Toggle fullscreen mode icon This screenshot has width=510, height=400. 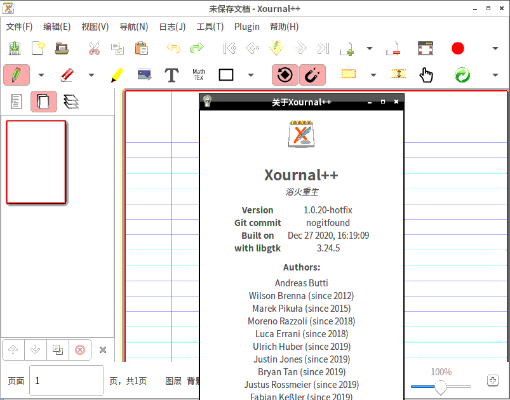(x=426, y=48)
